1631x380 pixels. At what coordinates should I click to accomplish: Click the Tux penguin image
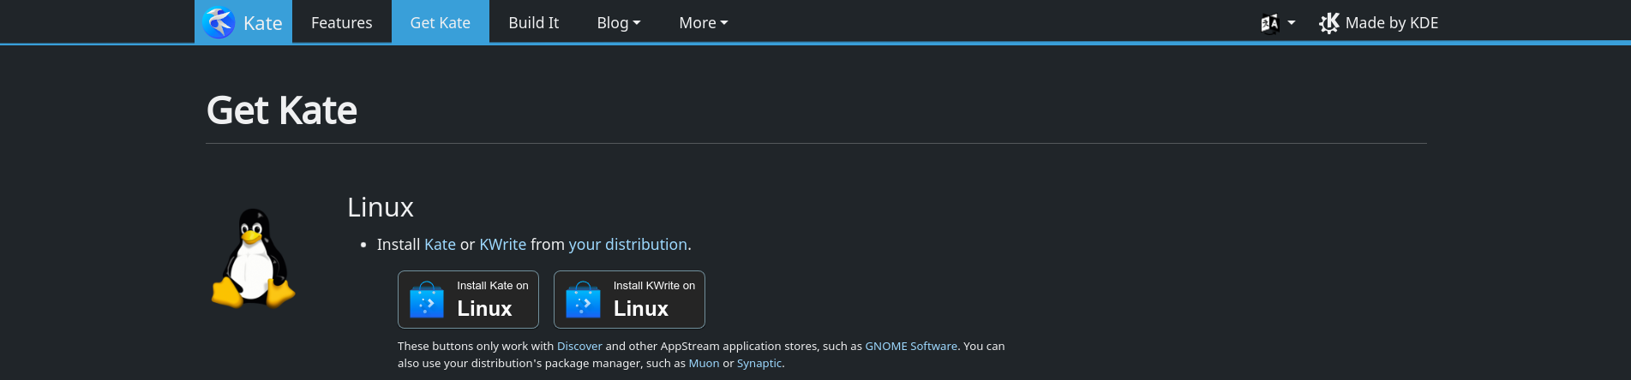click(x=253, y=258)
